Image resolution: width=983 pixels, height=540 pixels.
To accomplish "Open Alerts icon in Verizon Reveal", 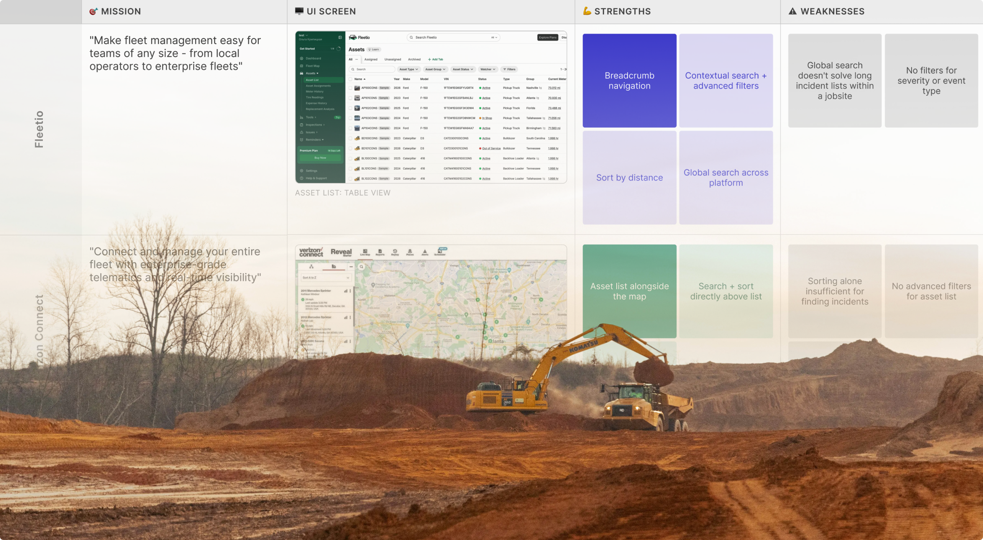I will pos(425,252).
